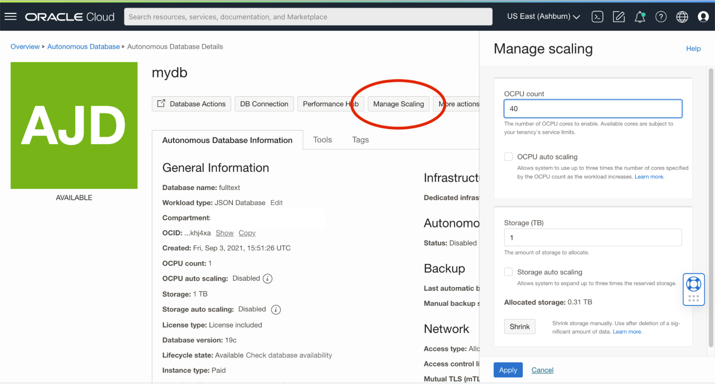Click info icon beside OCPU auto scaling Disabled
This screenshot has height=384, width=715.
pyautogui.click(x=267, y=278)
